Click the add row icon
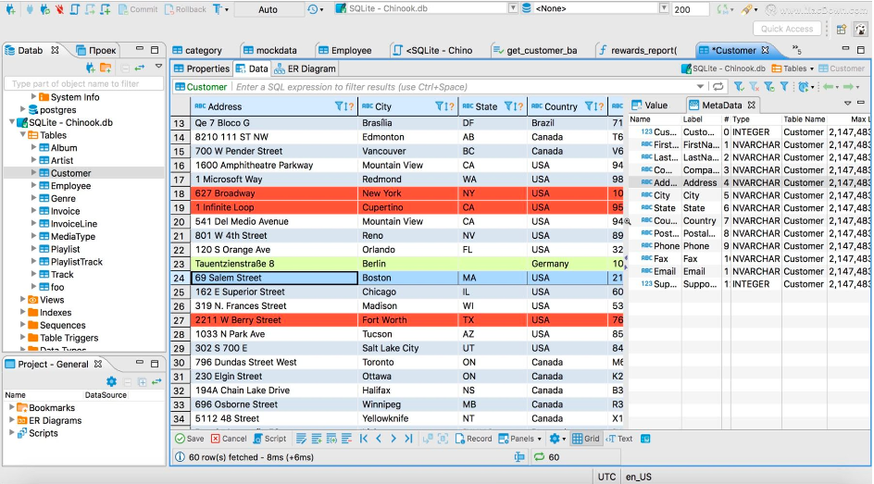 (316, 439)
